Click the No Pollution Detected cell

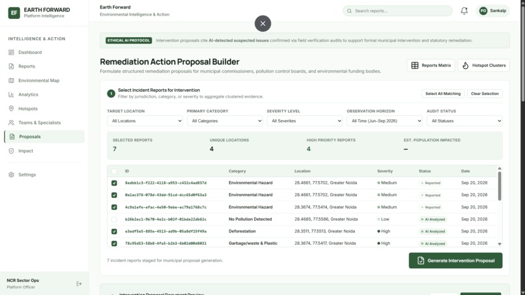tap(250, 219)
